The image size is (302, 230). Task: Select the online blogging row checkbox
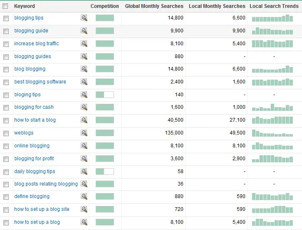click(6, 146)
